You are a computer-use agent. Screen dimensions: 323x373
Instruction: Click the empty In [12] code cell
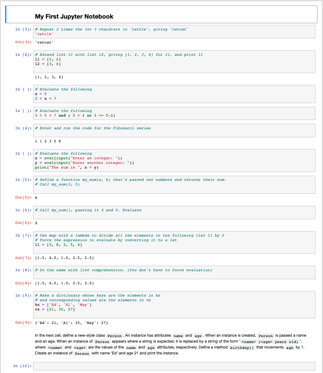tap(174, 366)
